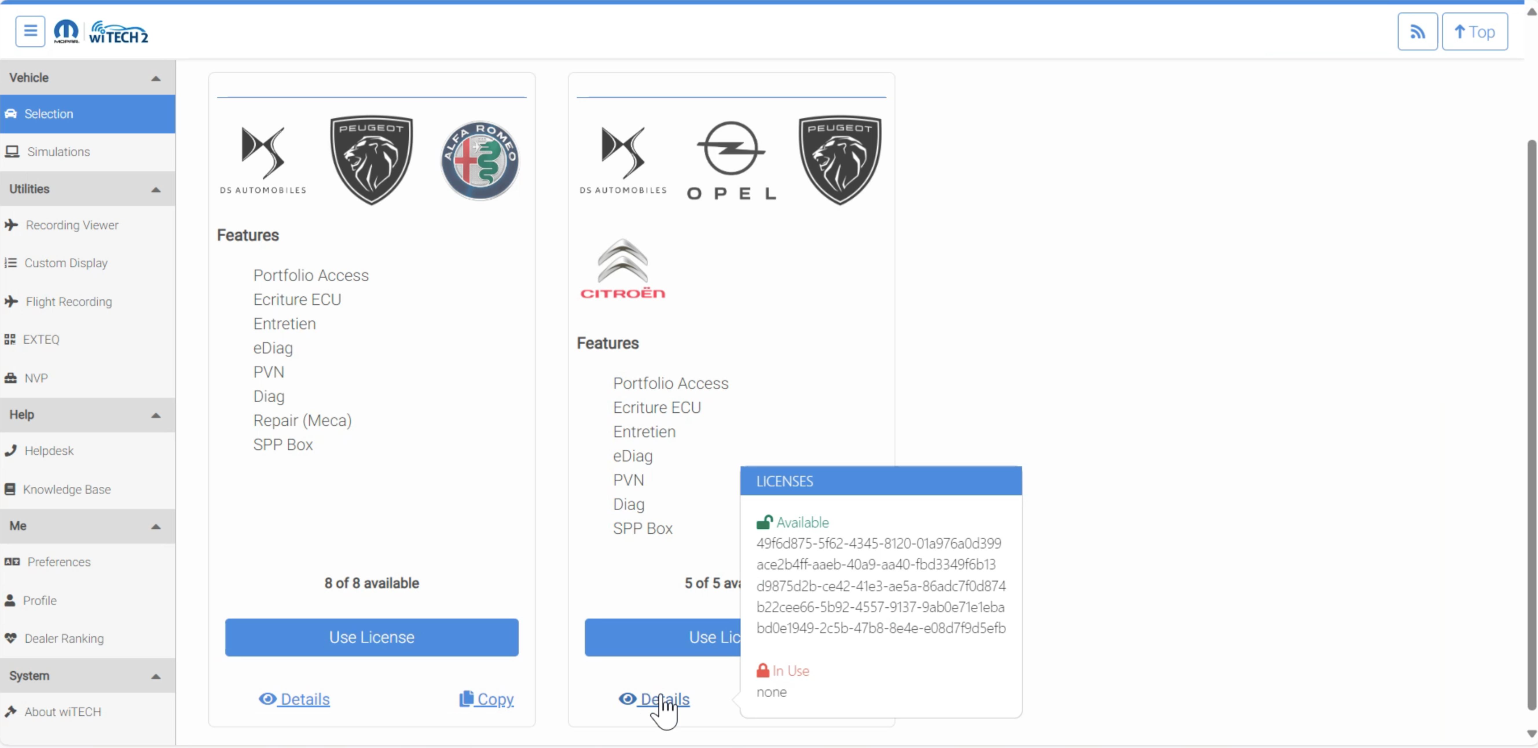This screenshot has width=1538, height=748.
Task: Click the hammer icon beside About wiTECH
Action: [11, 712]
